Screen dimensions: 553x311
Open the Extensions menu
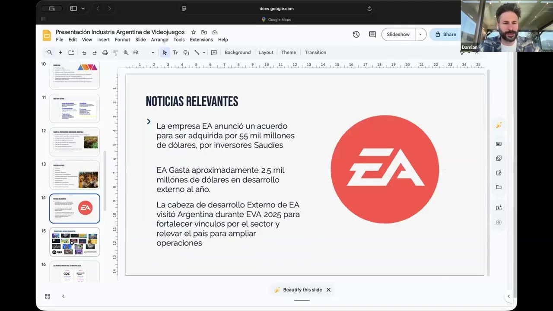(x=201, y=40)
